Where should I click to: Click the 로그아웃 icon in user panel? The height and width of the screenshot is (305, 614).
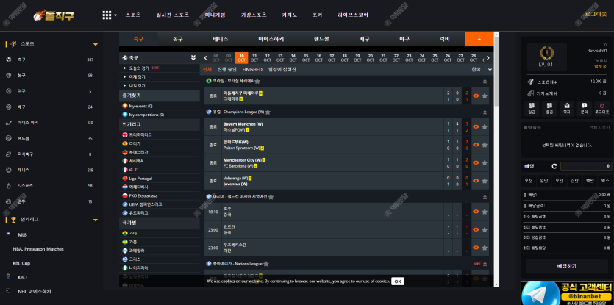(x=601, y=107)
